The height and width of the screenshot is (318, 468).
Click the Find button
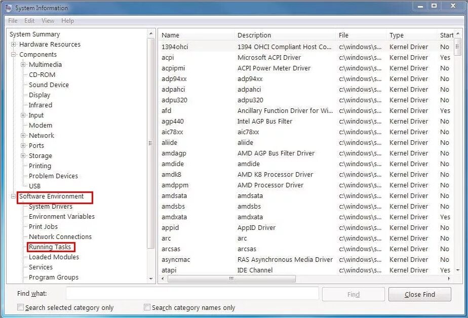pos(354,294)
